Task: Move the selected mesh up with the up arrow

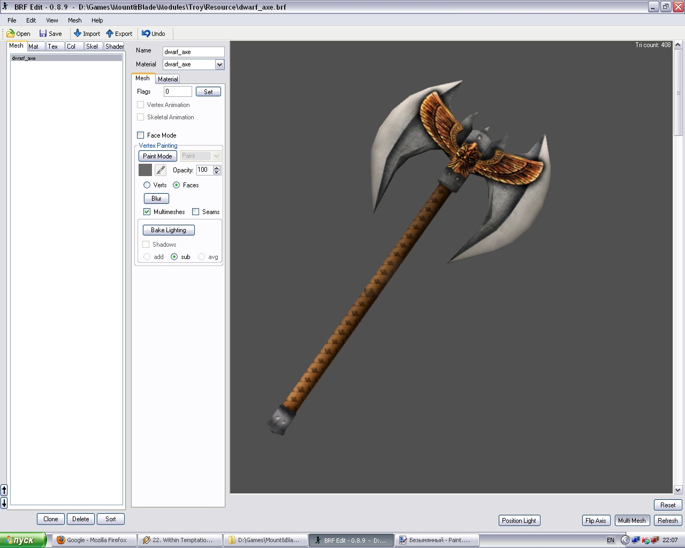Action: [4, 490]
